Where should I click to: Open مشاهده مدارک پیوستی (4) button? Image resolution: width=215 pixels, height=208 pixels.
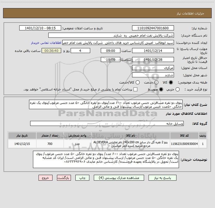pos(119,178)
